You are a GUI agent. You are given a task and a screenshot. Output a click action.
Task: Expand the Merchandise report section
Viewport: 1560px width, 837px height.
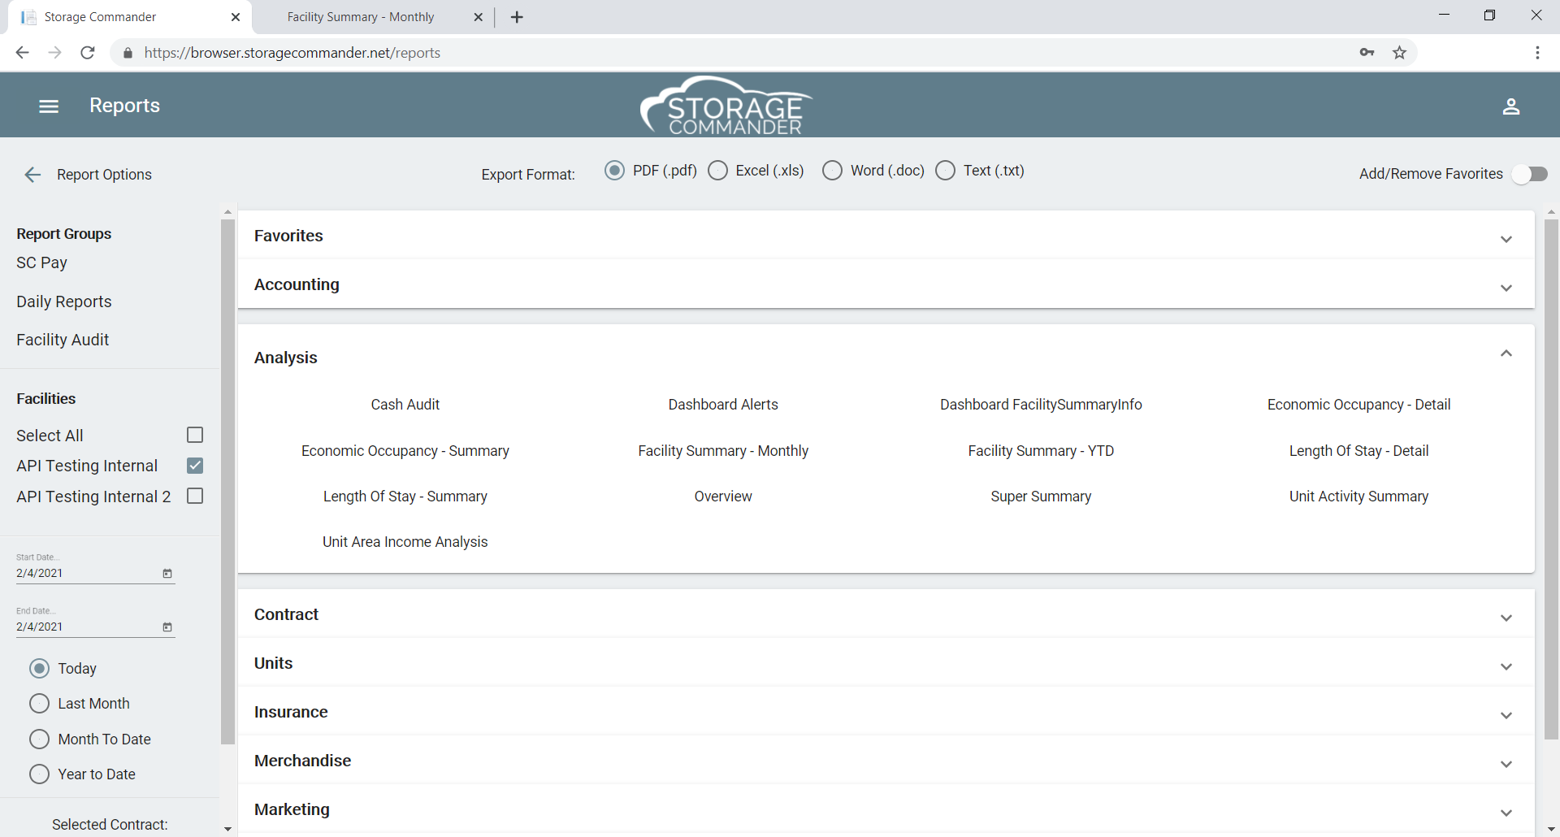coord(1506,764)
